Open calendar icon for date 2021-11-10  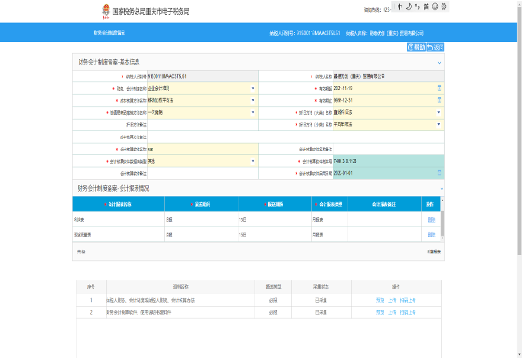pyautogui.click(x=439, y=88)
